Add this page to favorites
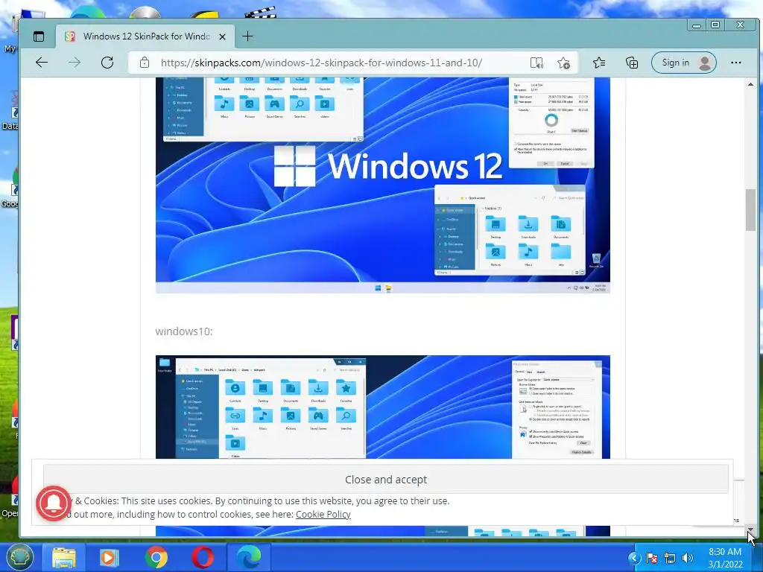Viewport: 763px width, 572px height. pyautogui.click(x=564, y=63)
